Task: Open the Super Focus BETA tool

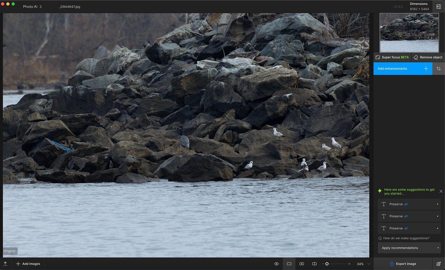Action: tap(392, 57)
